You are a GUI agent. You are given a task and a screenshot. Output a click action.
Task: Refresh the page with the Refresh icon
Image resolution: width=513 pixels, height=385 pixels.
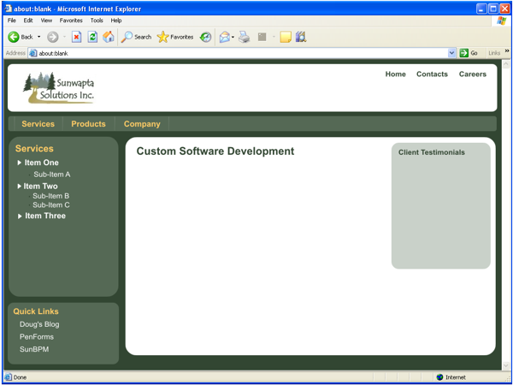92,37
